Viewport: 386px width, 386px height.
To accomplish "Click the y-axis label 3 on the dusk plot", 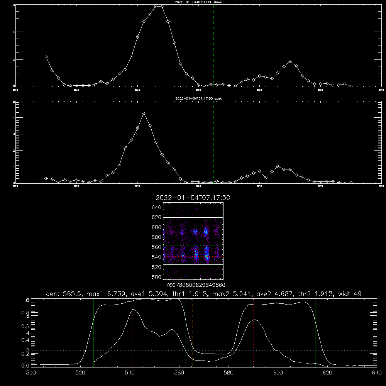I will pyautogui.click(x=14, y=134).
